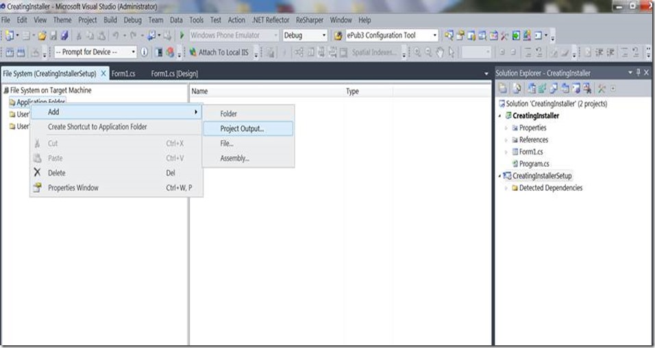
Task: Choose Project Output... from the Add submenu
Action: (x=242, y=129)
